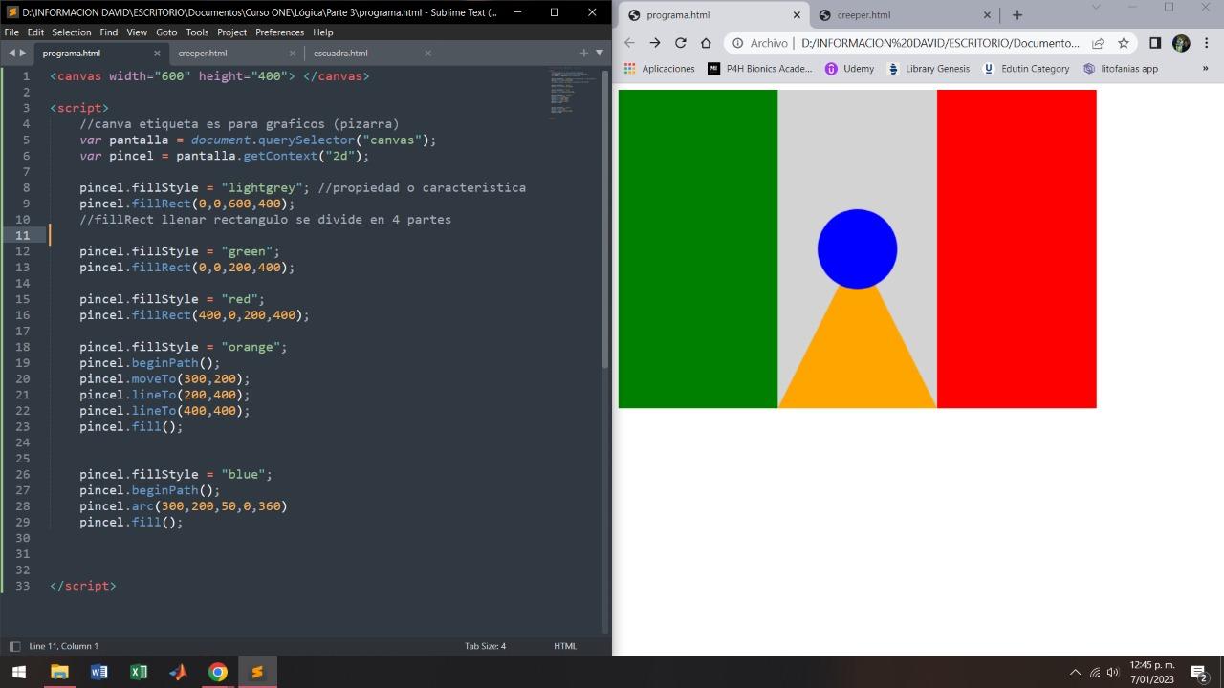Click the minimap code preview
The height and width of the screenshot is (688, 1224).
573,94
